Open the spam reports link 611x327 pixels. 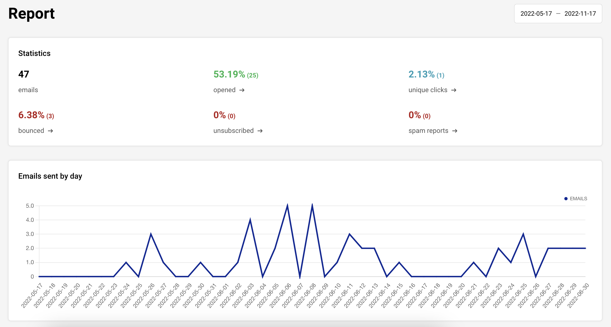click(428, 131)
